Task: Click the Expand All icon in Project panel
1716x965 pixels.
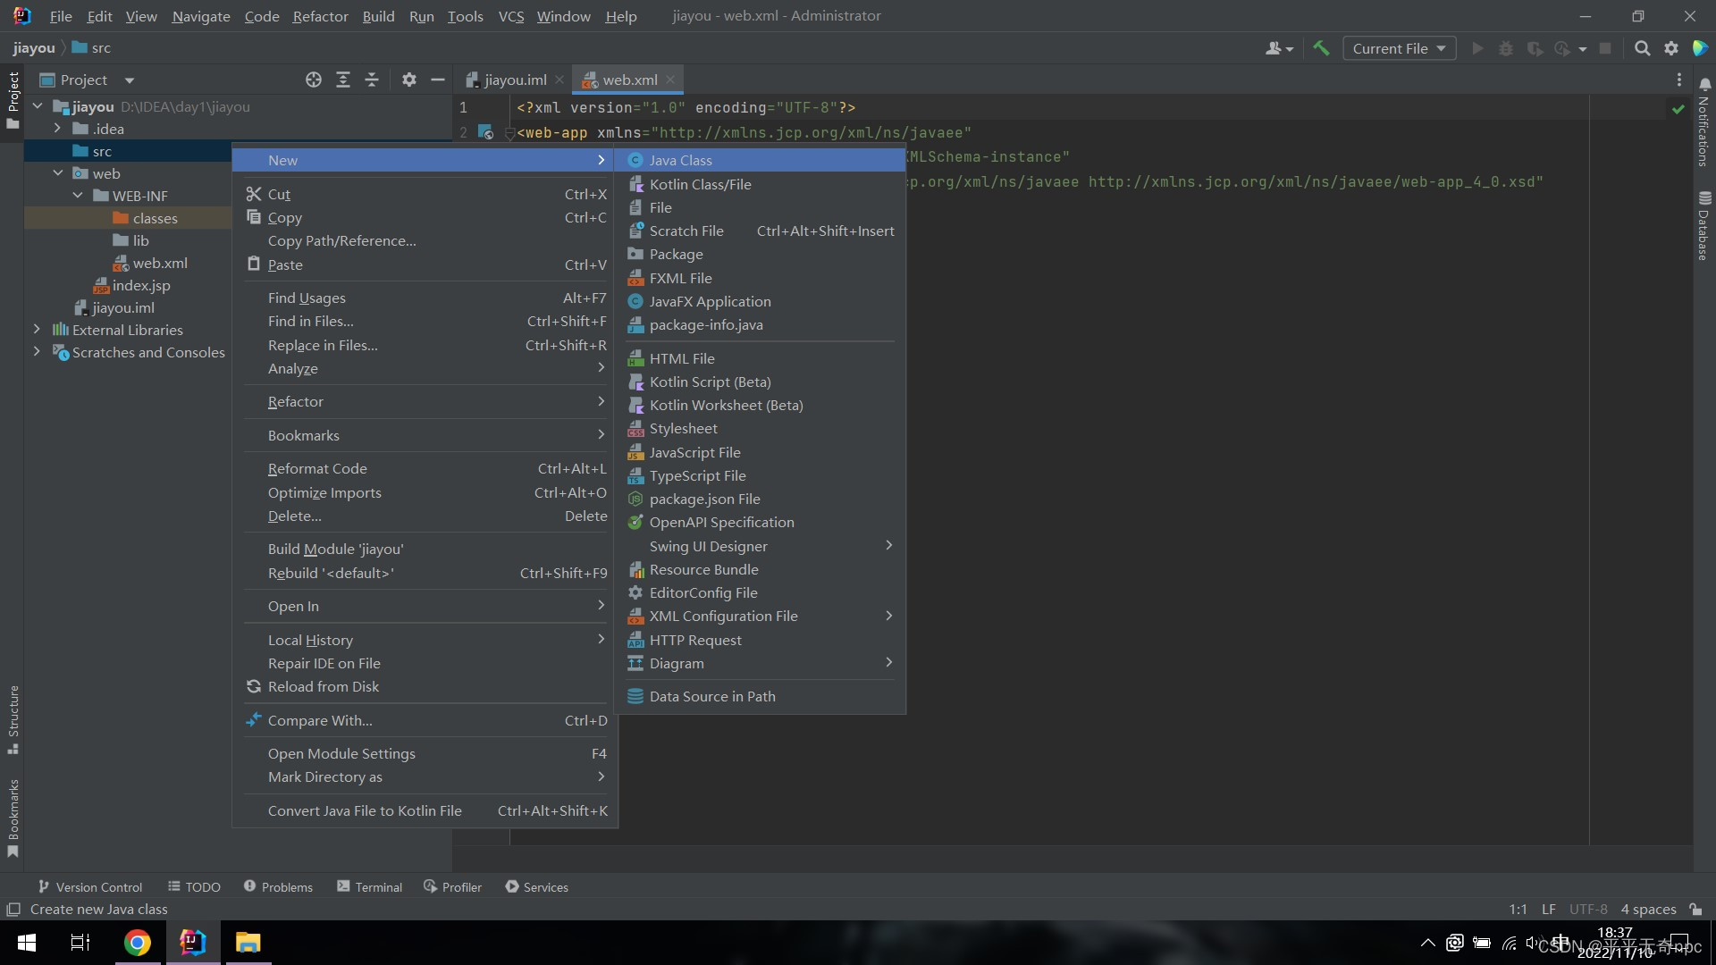Action: click(x=343, y=80)
